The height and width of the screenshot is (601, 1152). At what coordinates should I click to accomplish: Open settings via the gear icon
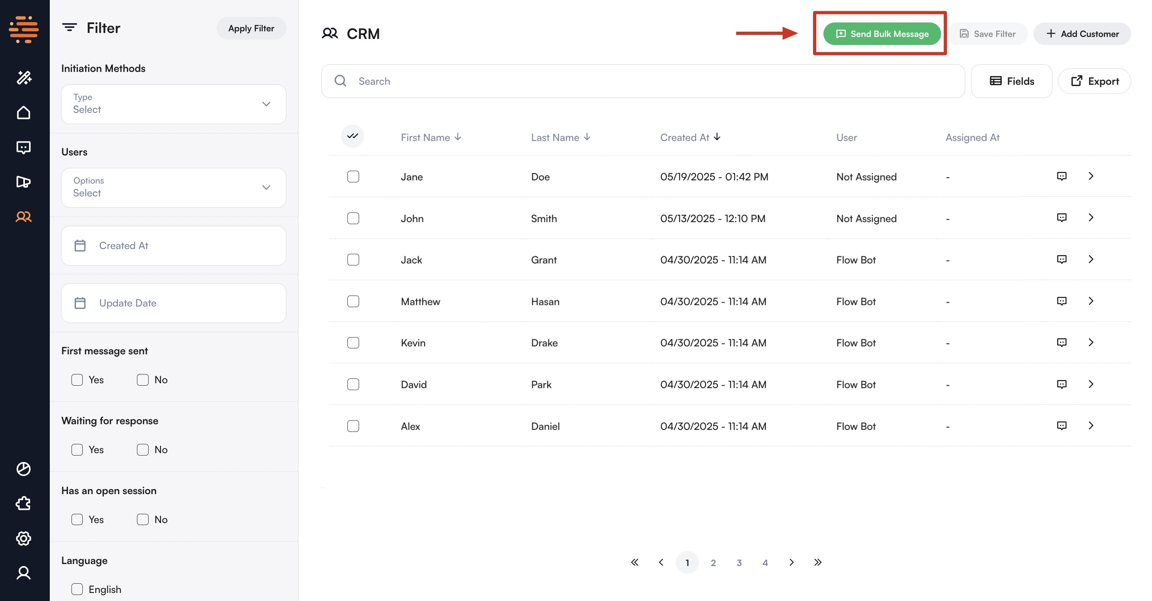(x=23, y=538)
